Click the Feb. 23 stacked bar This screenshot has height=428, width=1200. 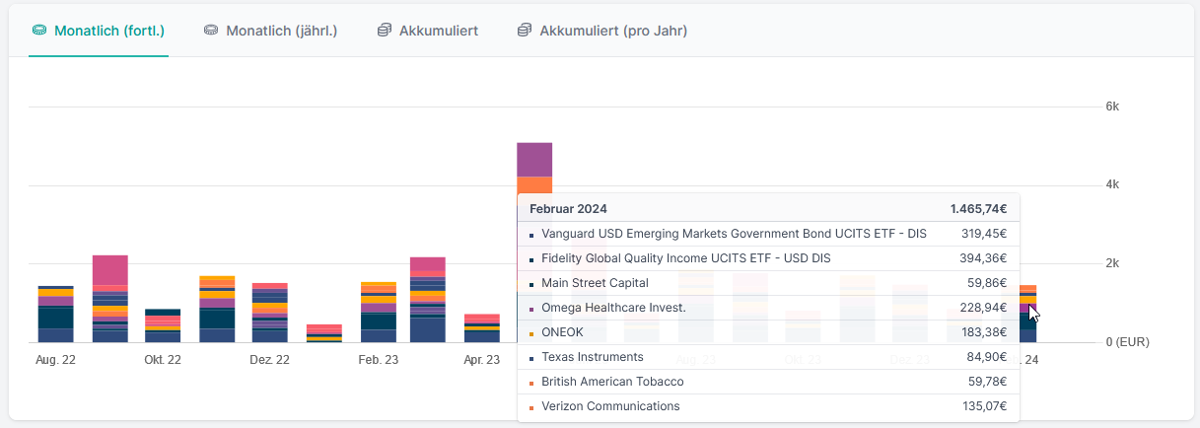(x=378, y=314)
